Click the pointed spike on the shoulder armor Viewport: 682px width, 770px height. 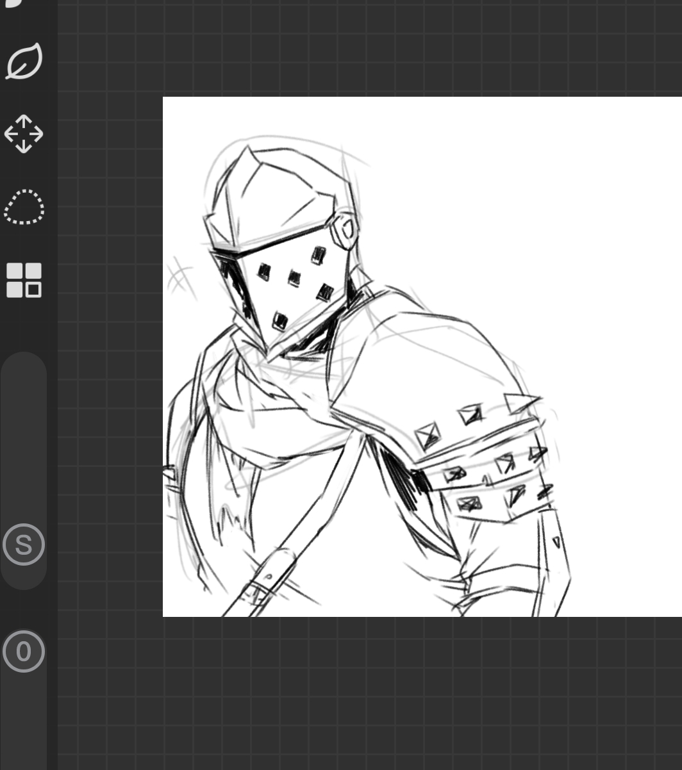click(x=520, y=404)
